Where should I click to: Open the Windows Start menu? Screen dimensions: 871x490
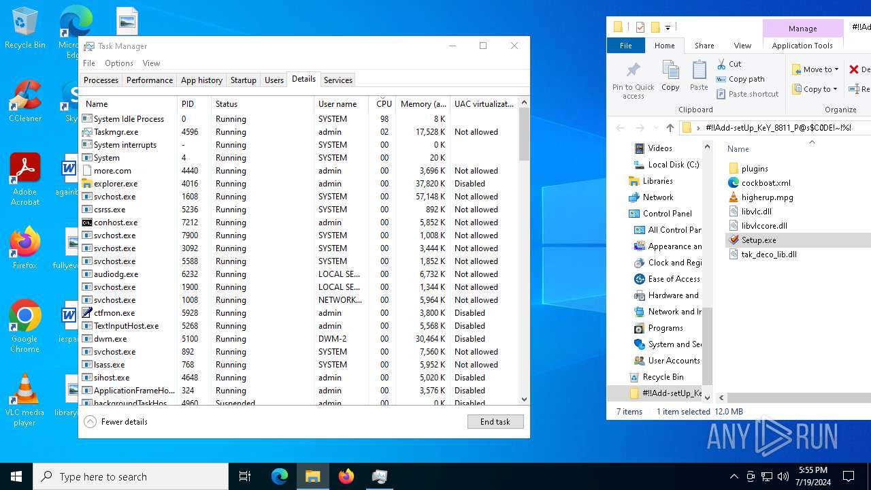(16, 476)
